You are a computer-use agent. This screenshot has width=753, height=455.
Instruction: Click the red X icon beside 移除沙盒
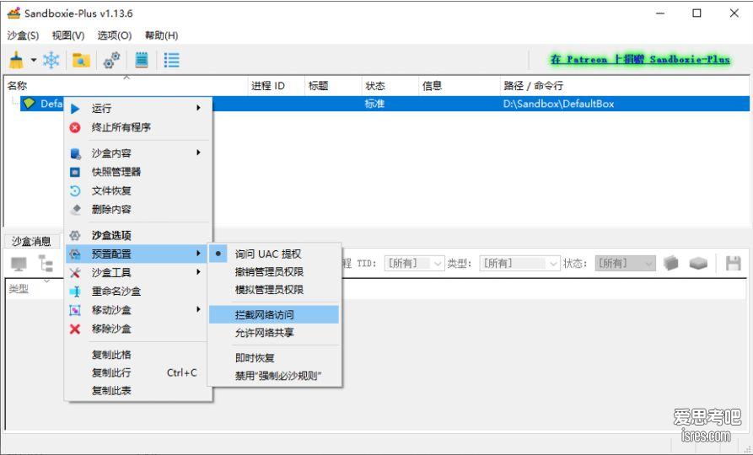click(x=75, y=329)
